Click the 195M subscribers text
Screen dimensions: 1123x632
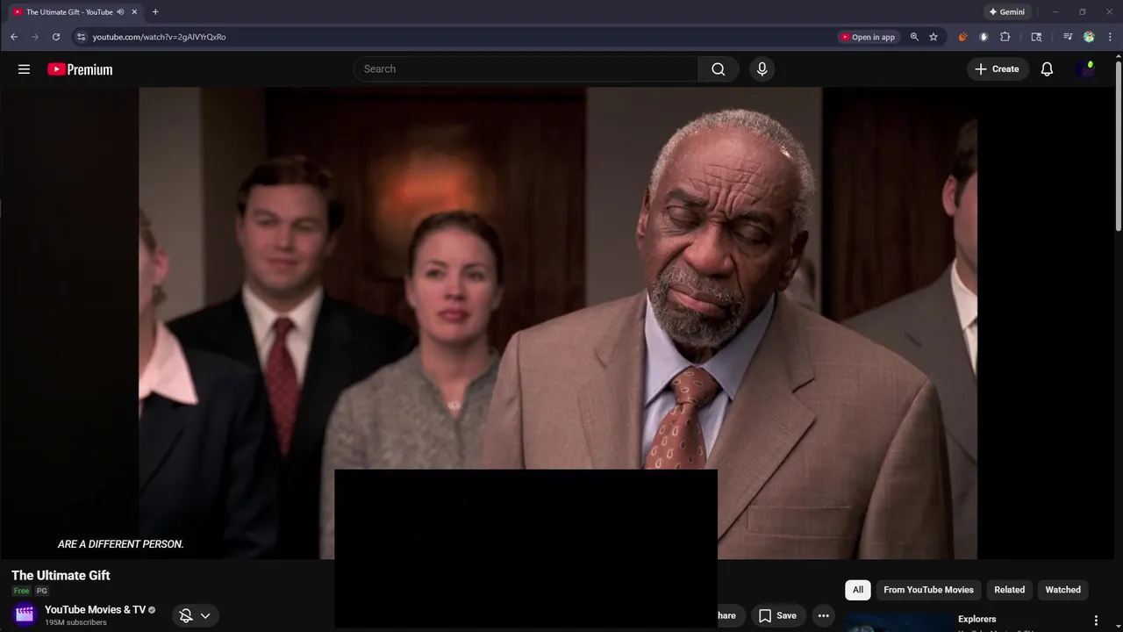pyautogui.click(x=75, y=622)
